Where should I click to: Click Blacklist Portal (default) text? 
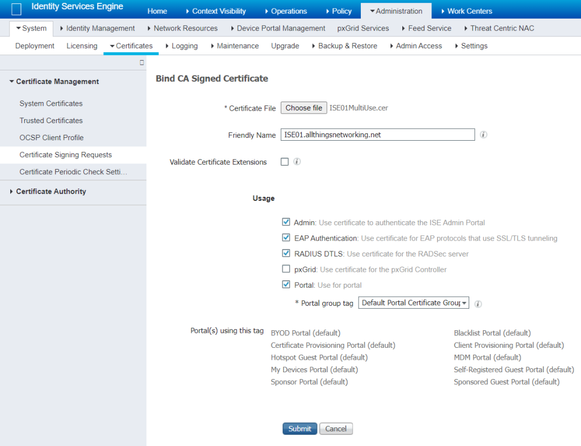492,333
